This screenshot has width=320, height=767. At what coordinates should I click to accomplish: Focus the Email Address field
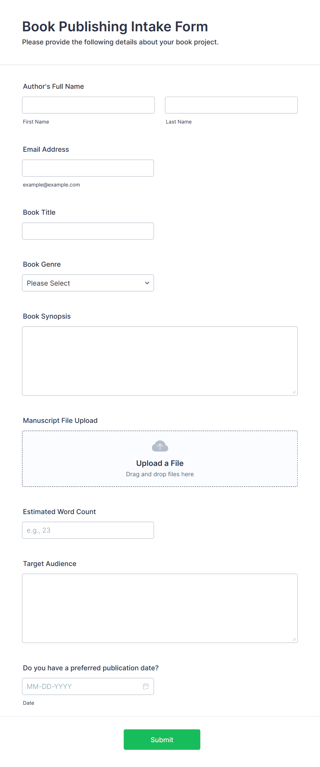tap(88, 168)
